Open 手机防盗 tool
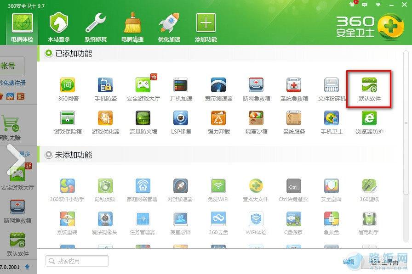 (x=106, y=89)
